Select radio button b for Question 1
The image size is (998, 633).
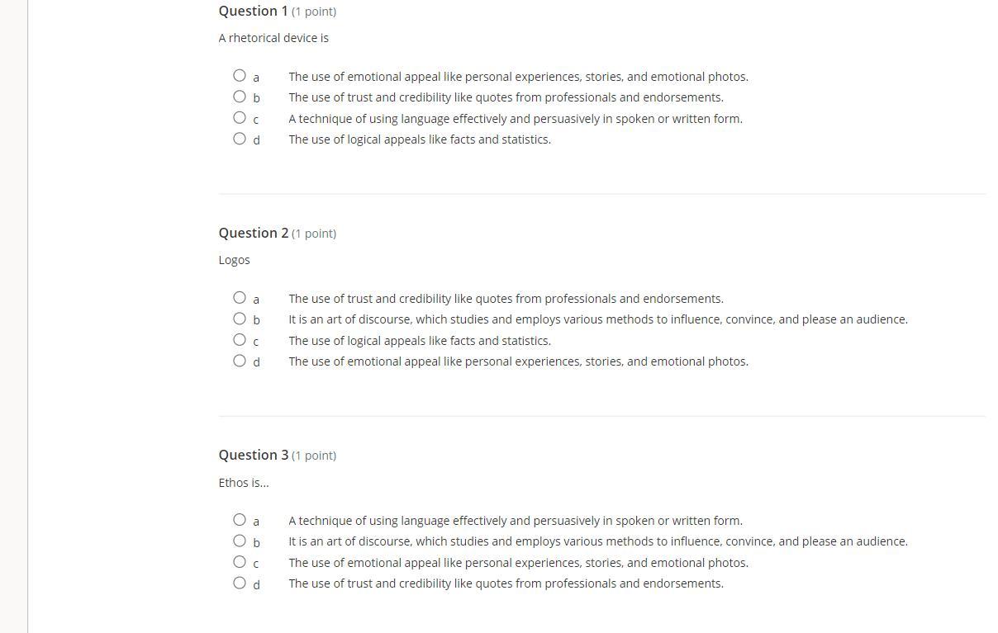pos(240,97)
